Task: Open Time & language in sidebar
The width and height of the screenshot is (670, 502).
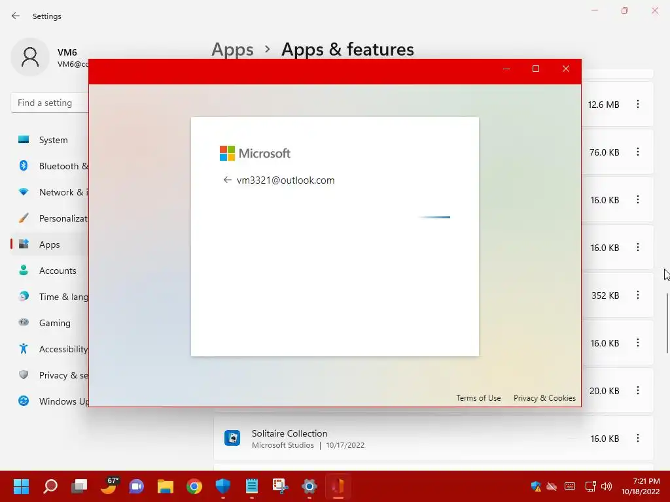Action: point(50,297)
